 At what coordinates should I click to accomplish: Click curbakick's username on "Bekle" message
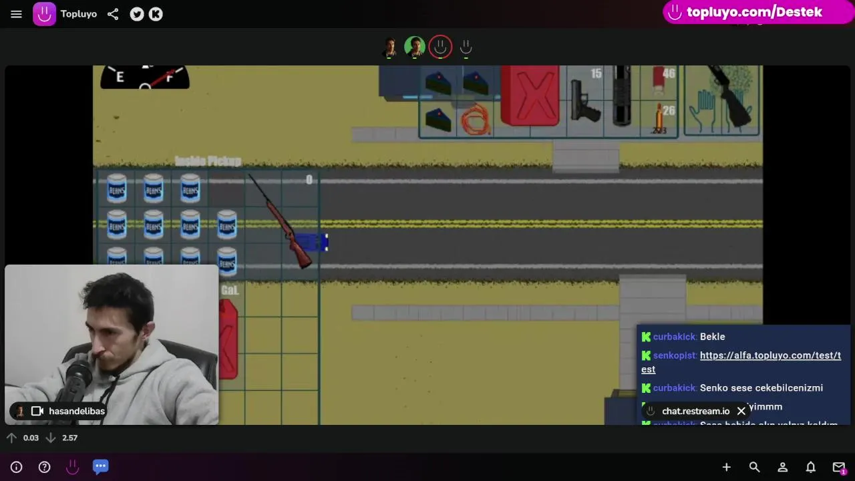coord(675,337)
